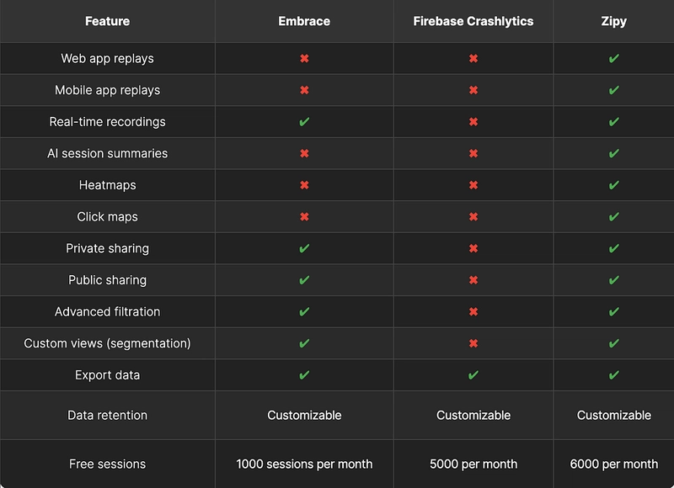The image size is (674, 488).
Task: Click Embrace's checkmark for Advanced filtration
Action: [304, 311]
